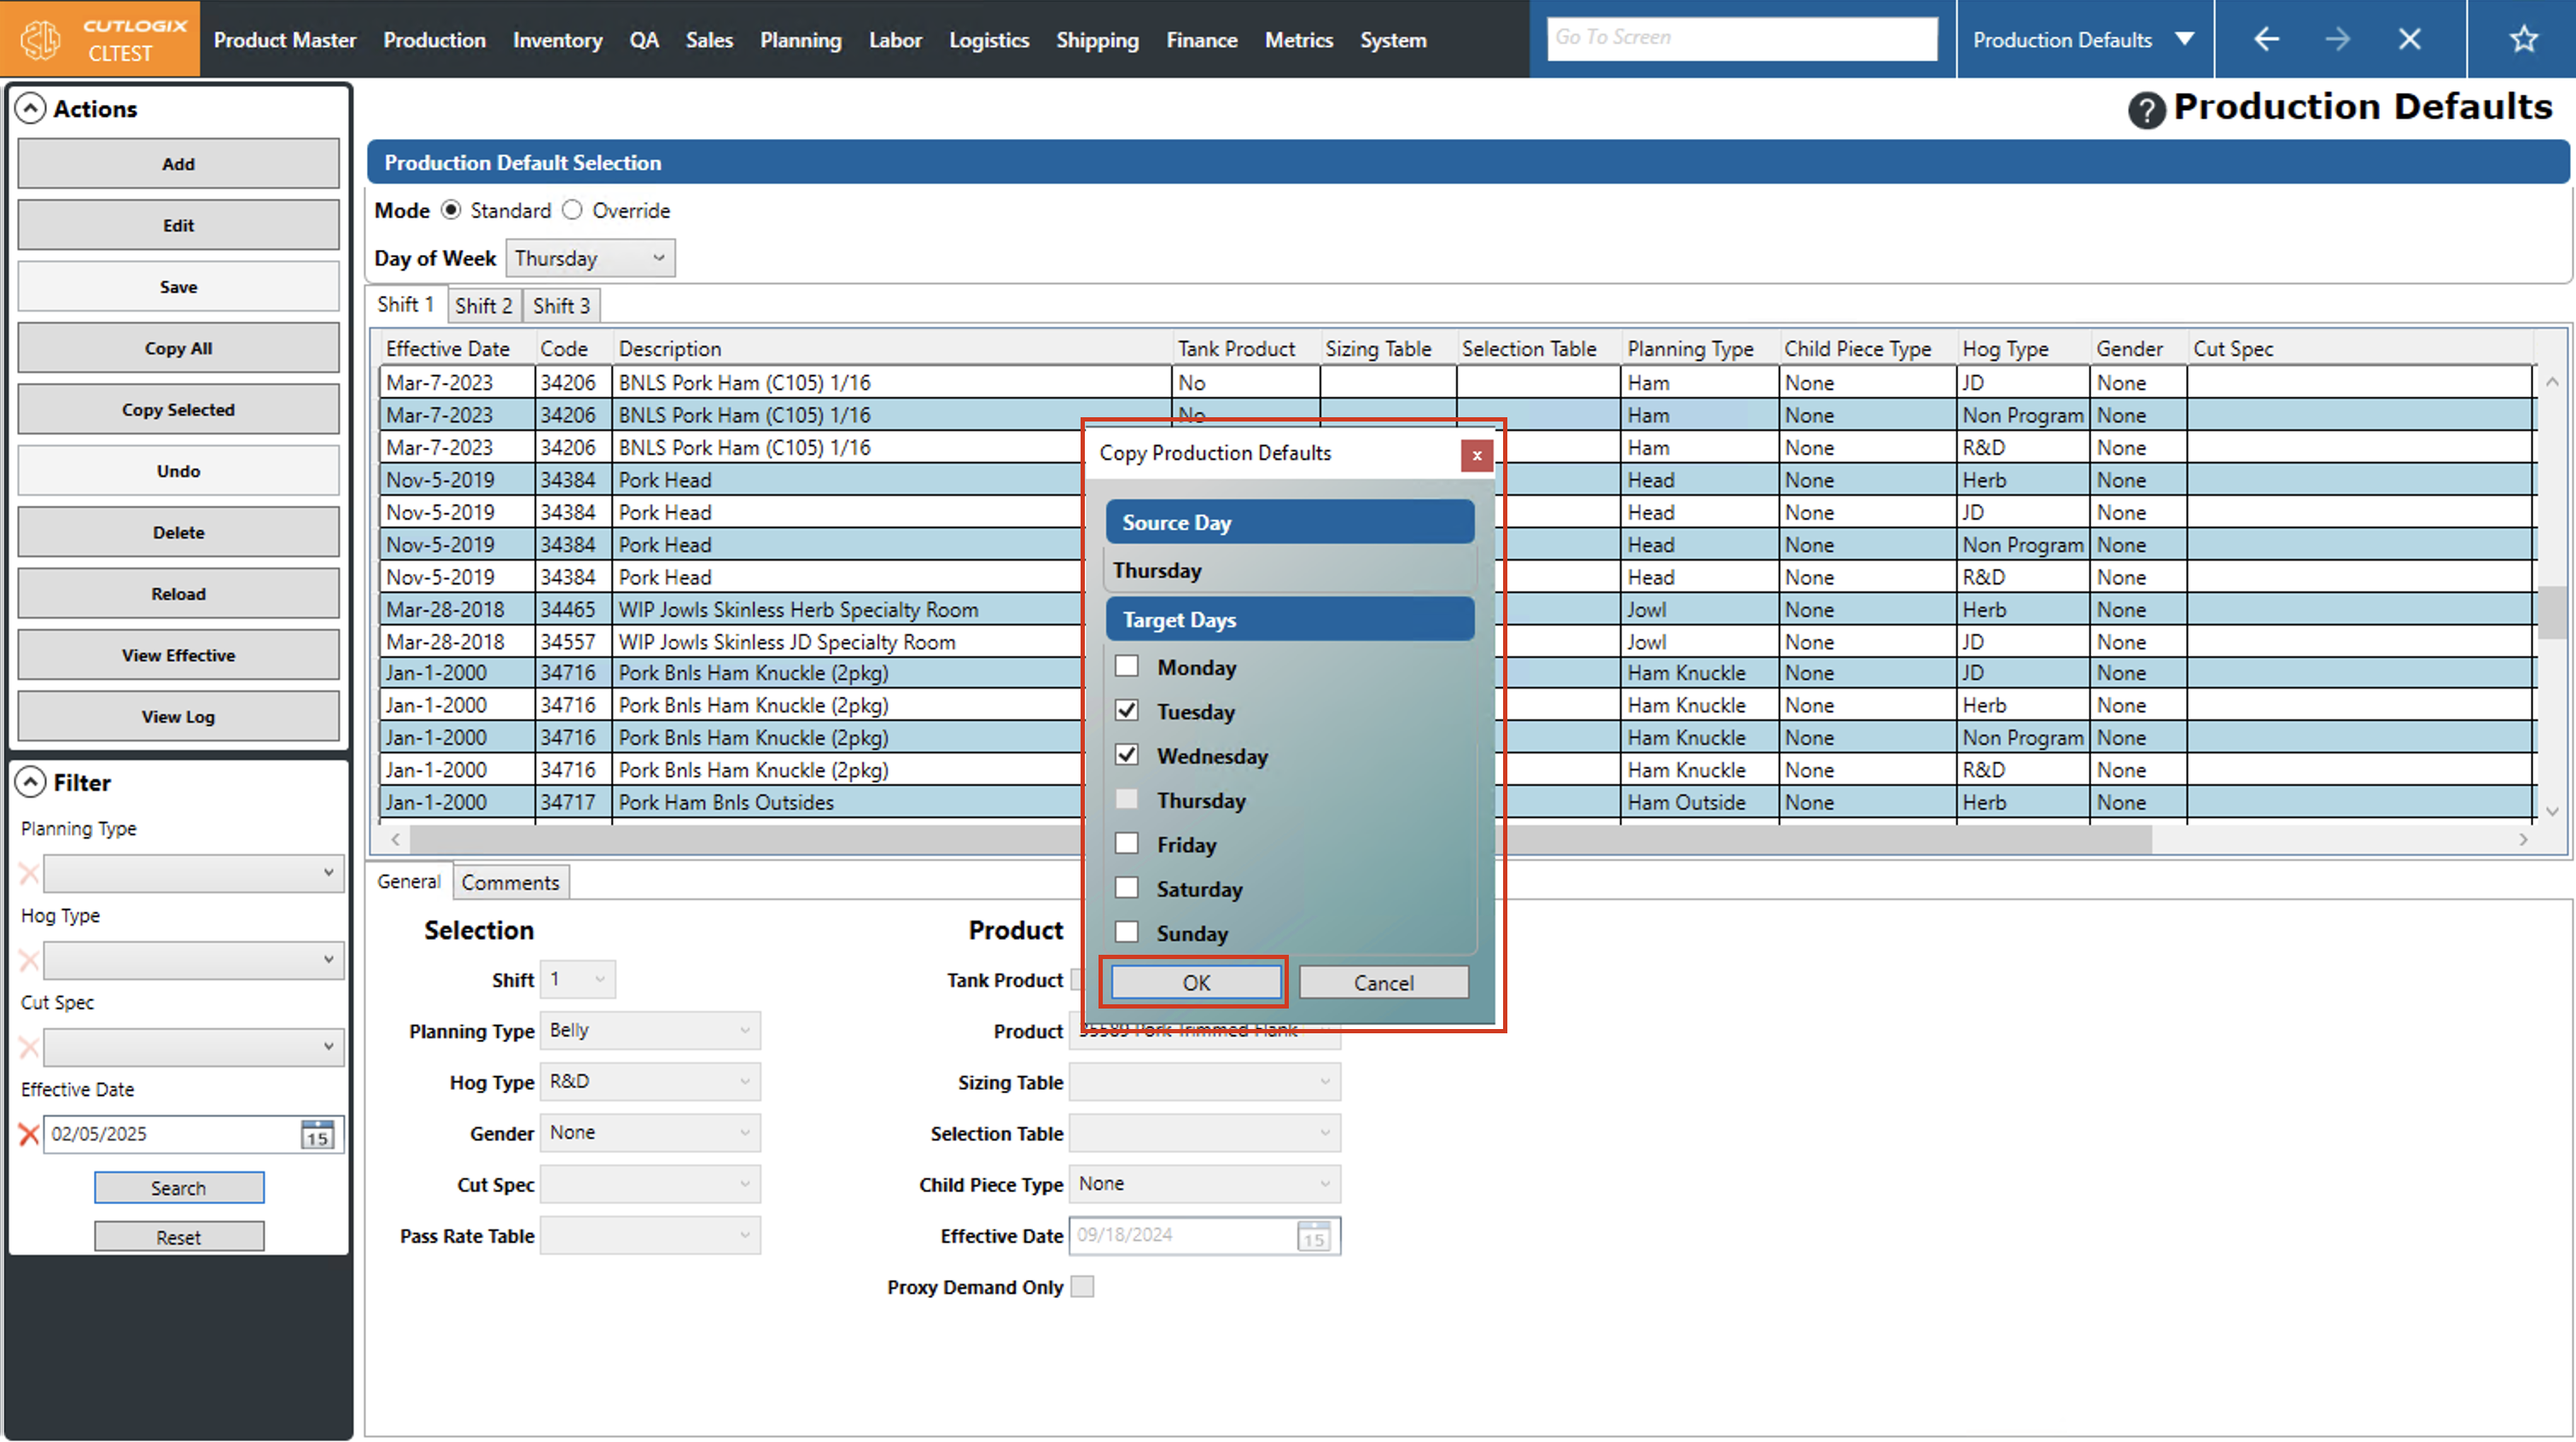Viewport: 2576px width, 1442px height.
Task: Click the Cutlogix logo icon
Action: point(41,40)
